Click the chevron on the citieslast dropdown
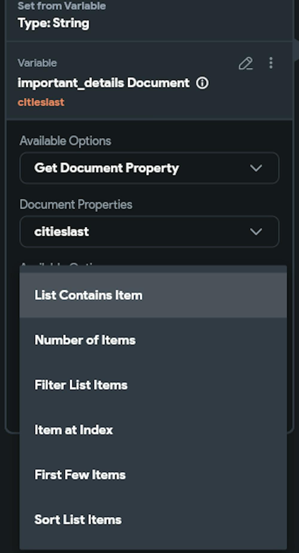Screen dimensions: 299x553 (255, 232)
